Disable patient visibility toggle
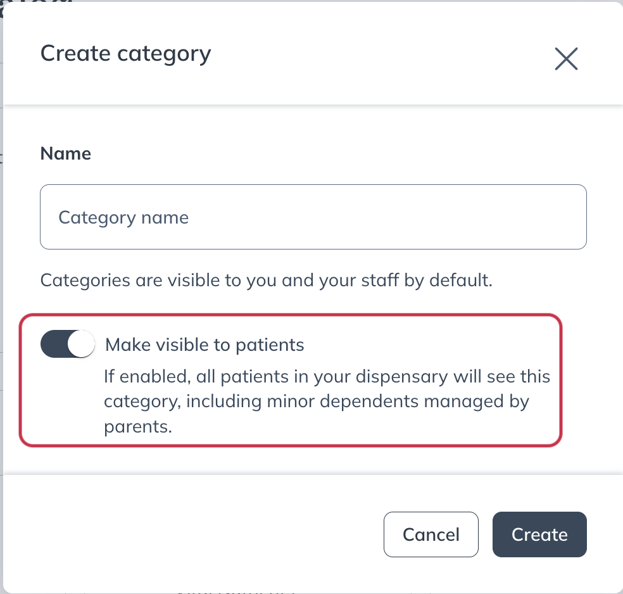Viewport: 623px width, 594px height. coord(68,344)
